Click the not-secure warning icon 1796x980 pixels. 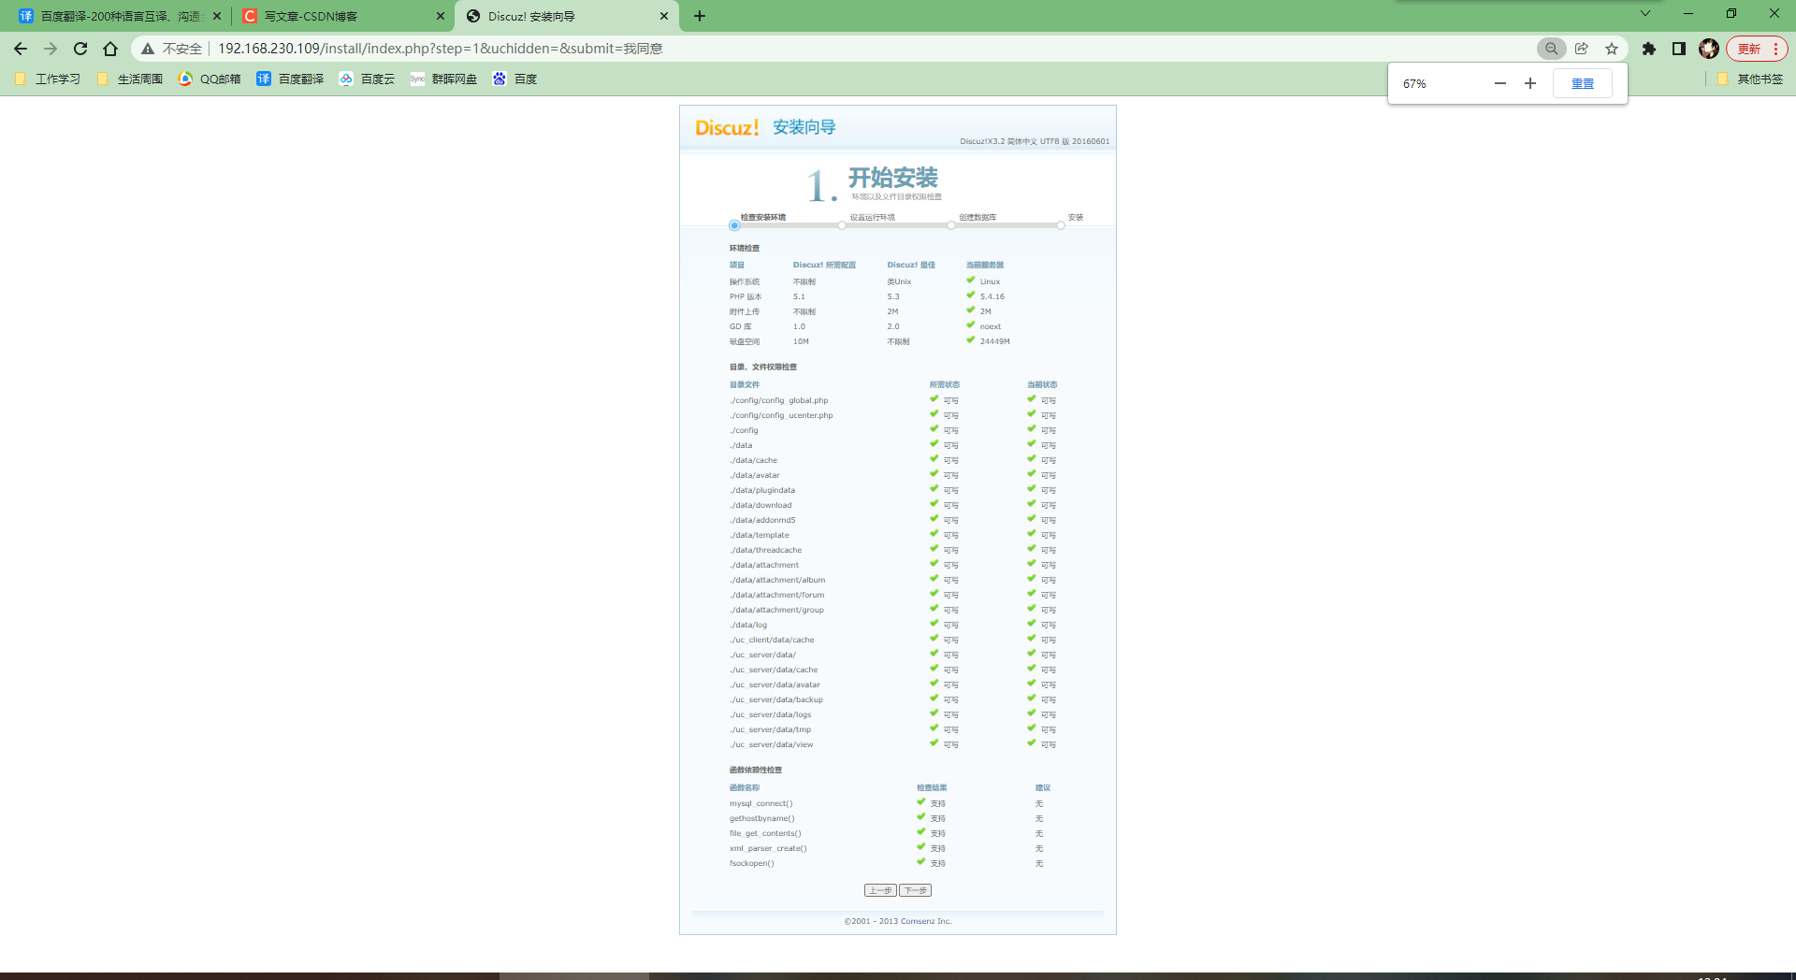(x=148, y=49)
